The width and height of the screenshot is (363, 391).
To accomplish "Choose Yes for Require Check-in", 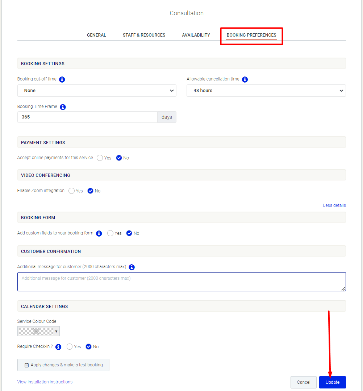I will 70,347.
